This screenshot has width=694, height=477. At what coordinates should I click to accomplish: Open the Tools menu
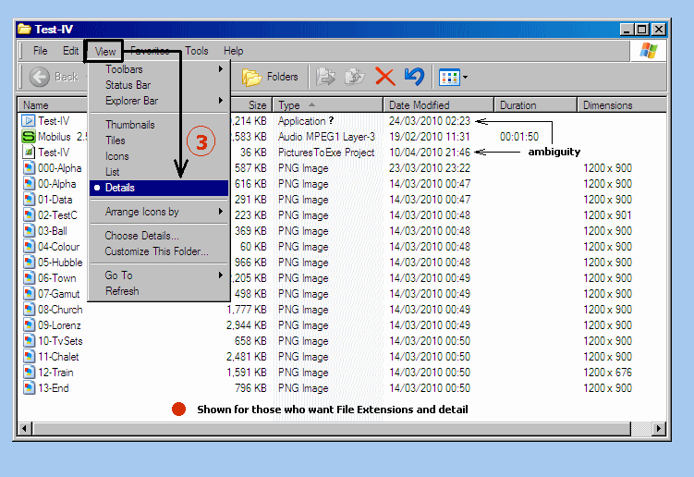click(x=197, y=51)
